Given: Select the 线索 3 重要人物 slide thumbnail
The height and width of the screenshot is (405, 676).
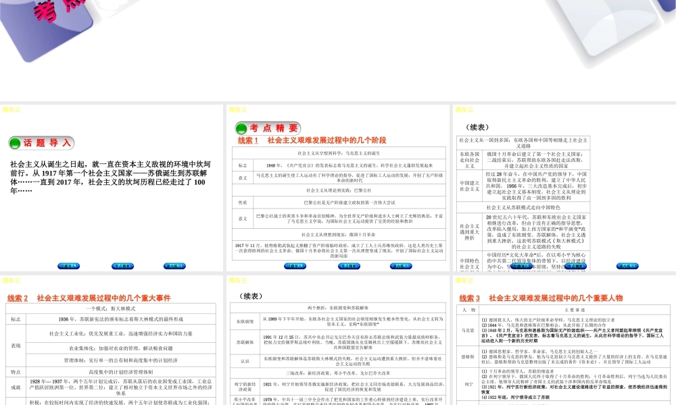Looking at the screenshot, I should click(564, 340).
